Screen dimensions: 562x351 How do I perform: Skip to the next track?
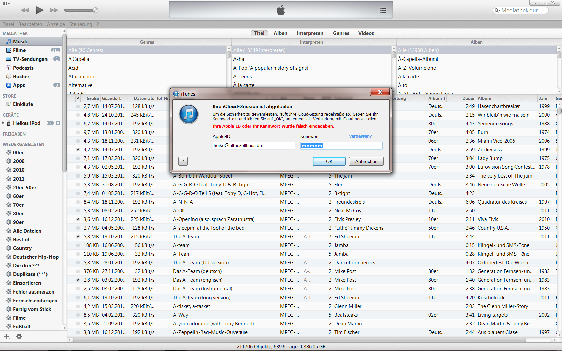click(54, 10)
